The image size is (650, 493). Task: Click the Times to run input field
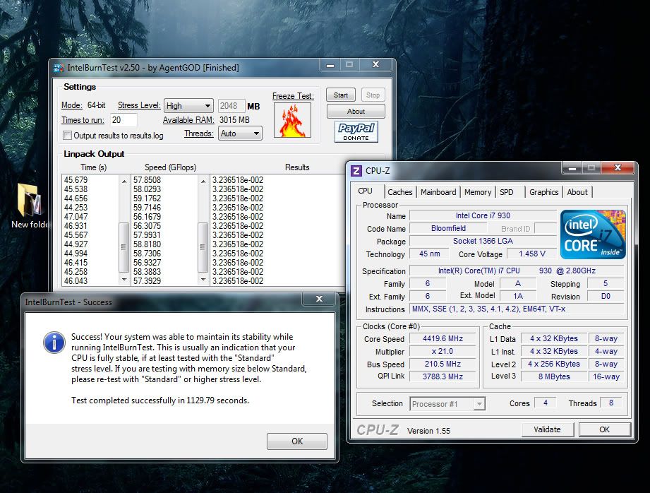(124, 120)
